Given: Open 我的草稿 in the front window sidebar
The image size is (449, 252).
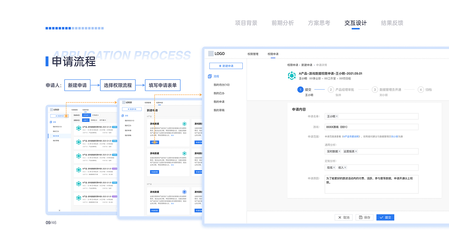Looking at the screenshot, I should (x=219, y=110).
